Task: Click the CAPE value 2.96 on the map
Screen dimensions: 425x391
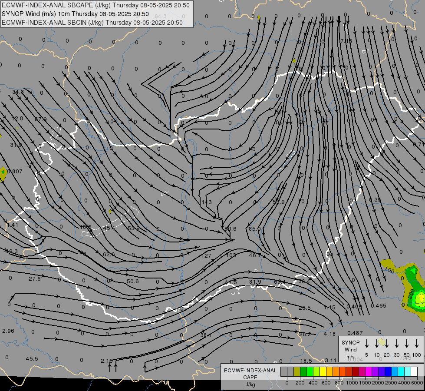Action: [x=8, y=331]
